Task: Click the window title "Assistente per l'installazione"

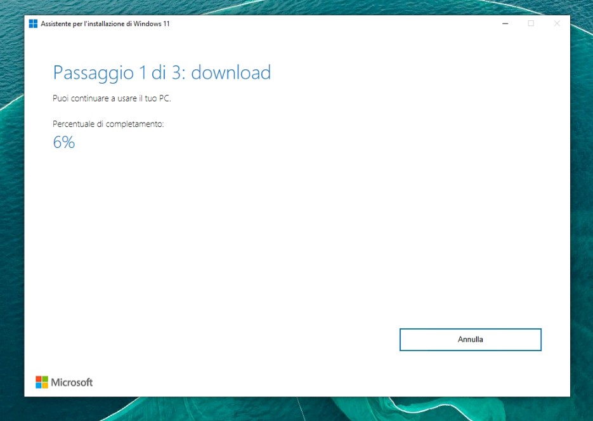Action: point(105,23)
